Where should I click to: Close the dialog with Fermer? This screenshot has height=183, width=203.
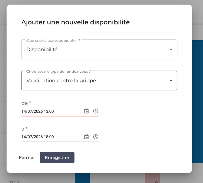pyautogui.click(x=27, y=158)
